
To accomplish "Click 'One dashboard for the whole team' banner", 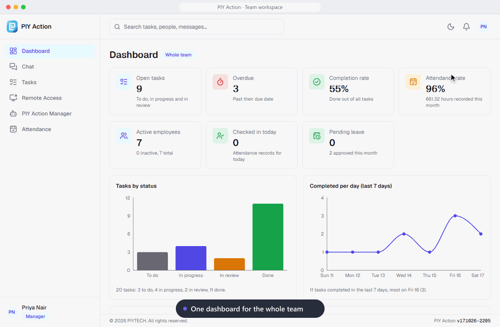I will pos(250,309).
